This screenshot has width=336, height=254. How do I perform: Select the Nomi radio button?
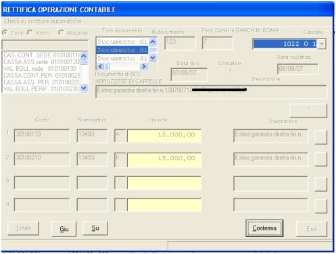(30, 32)
